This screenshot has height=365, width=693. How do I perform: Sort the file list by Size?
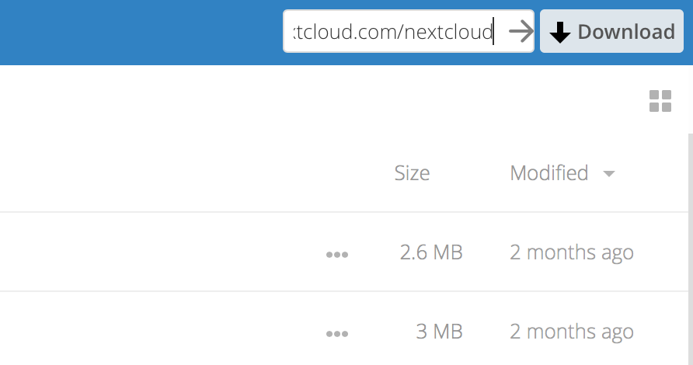point(412,173)
